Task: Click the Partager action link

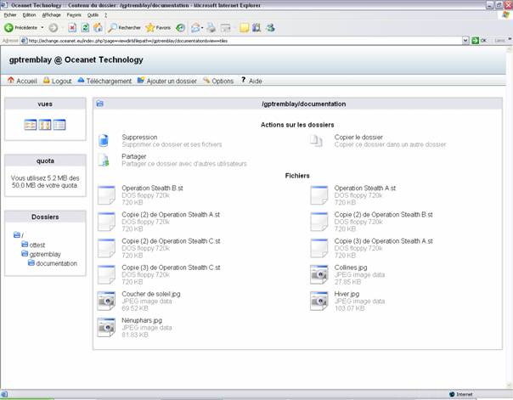Action: coord(134,156)
